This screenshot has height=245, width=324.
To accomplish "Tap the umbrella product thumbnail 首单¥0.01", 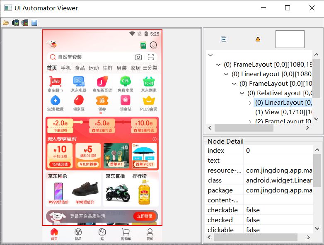I will coord(145,156).
